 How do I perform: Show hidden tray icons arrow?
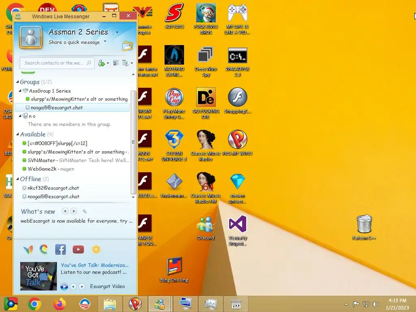click(x=346, y=304)
